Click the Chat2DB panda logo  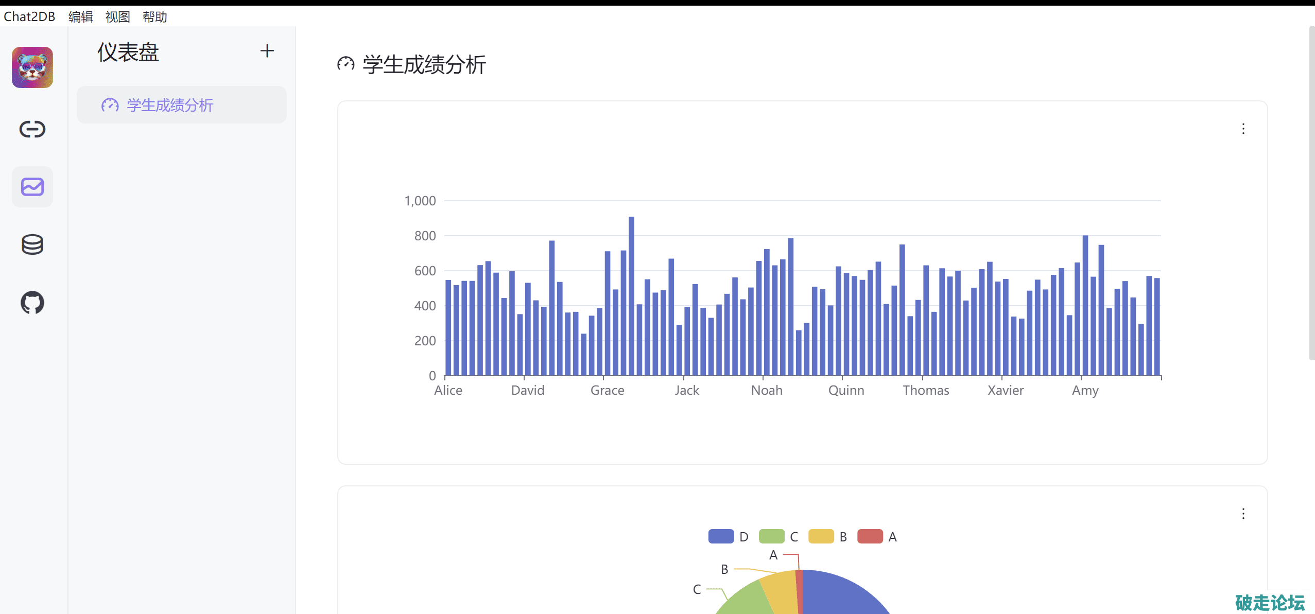click(32, 67)
